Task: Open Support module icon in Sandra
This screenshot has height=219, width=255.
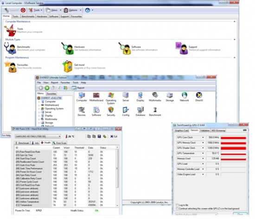Action: (182, 49)
